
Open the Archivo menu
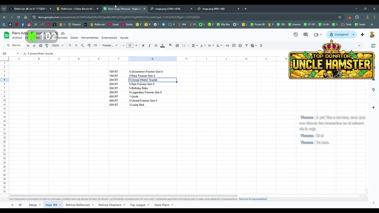click(x=17, y=38)
